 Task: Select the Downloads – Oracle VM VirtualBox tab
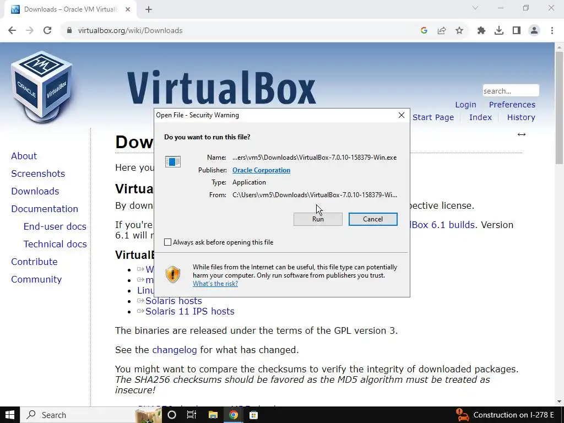tap(70, 9)
